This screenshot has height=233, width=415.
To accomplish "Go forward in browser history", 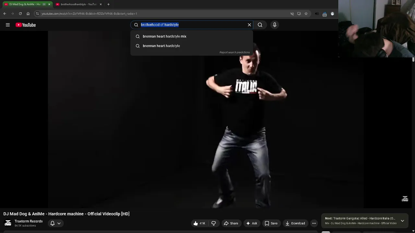I will coord(12,14).
